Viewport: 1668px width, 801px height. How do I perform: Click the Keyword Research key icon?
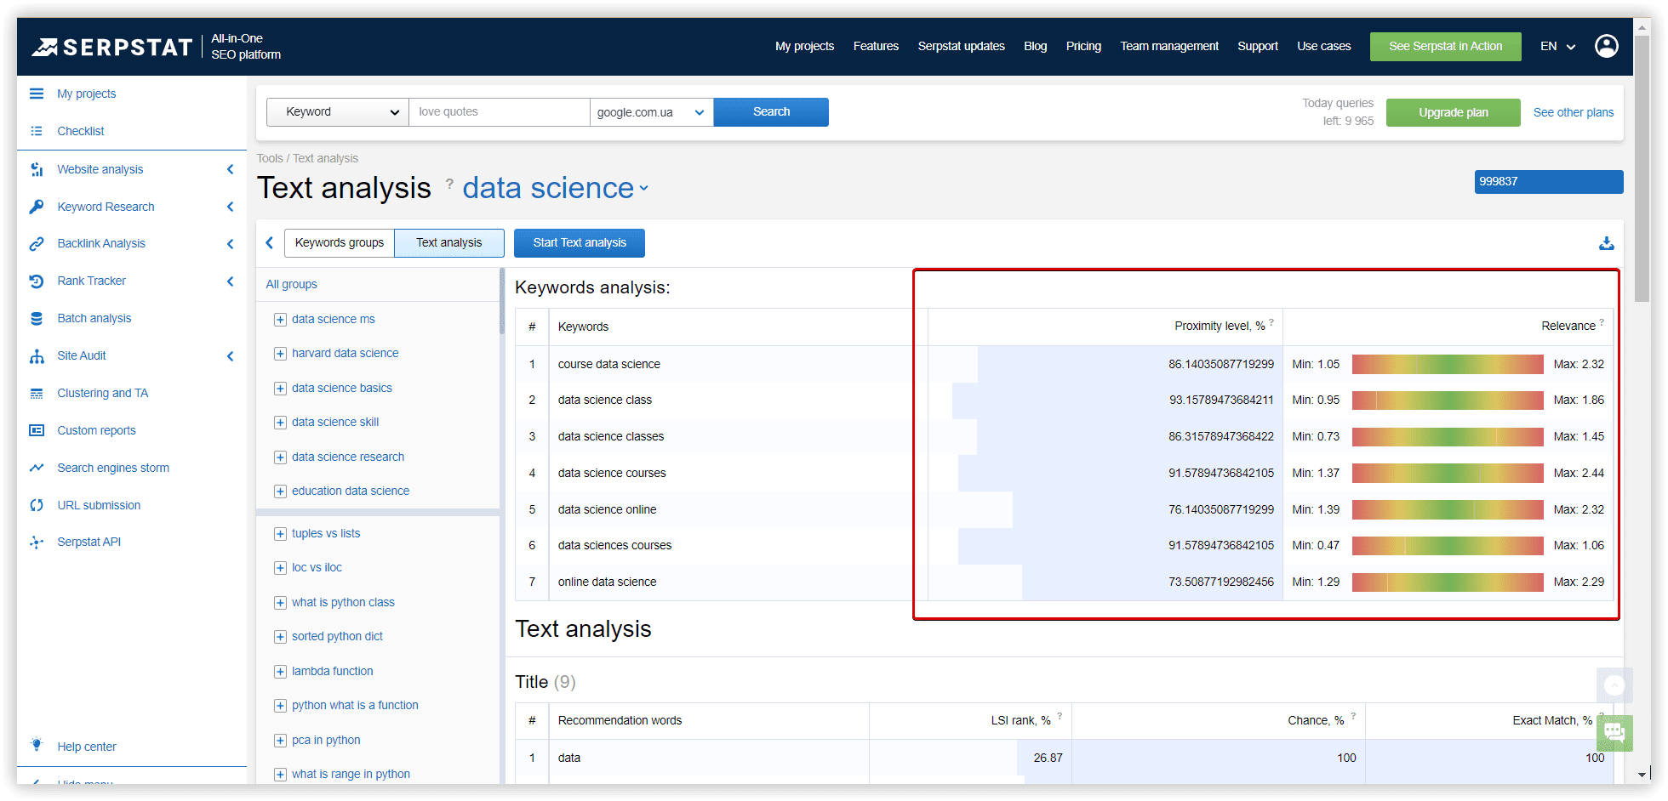[37, 207]
